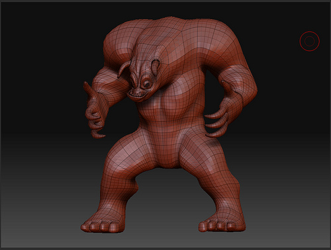
Task: Click the curved horn beside the creature's head
Action: coord(123,69)
